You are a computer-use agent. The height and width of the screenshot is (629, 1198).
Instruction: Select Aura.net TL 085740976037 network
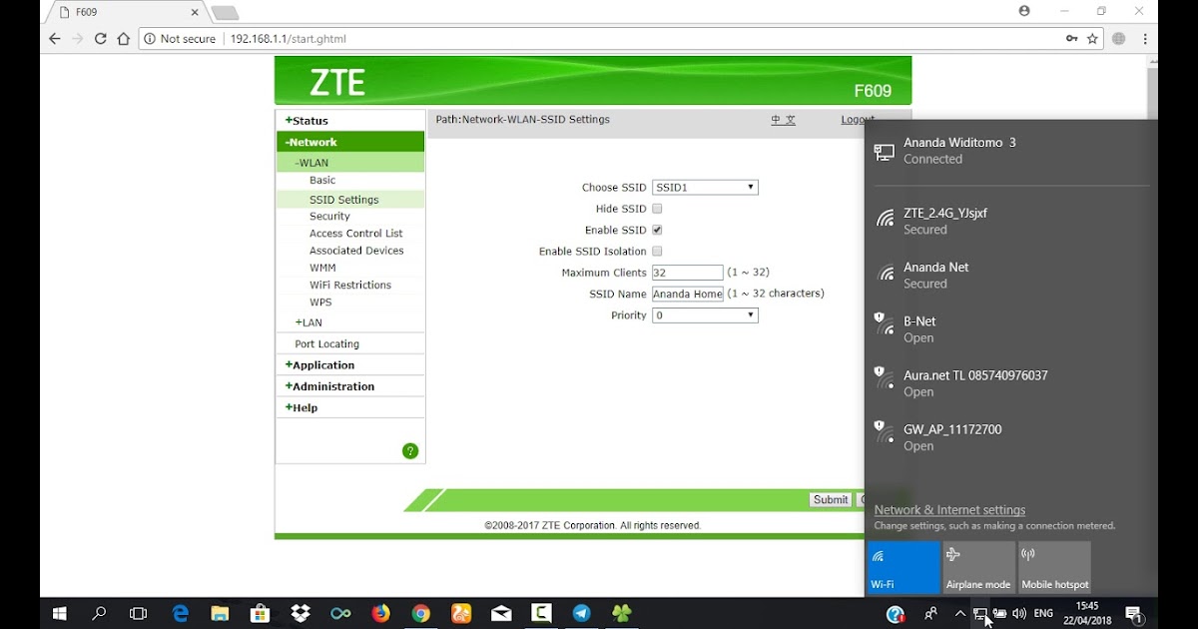pyautogui.click(x=1011, y=382)
